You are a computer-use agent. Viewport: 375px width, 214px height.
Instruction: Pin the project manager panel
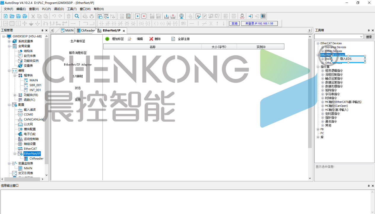click(x=42, y=30)
